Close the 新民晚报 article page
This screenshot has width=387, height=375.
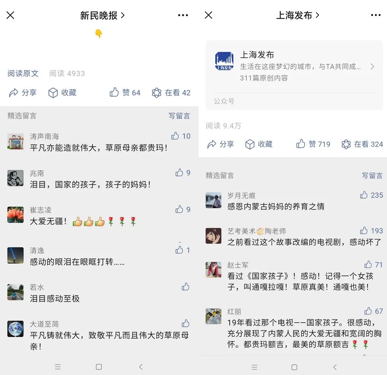10,15
